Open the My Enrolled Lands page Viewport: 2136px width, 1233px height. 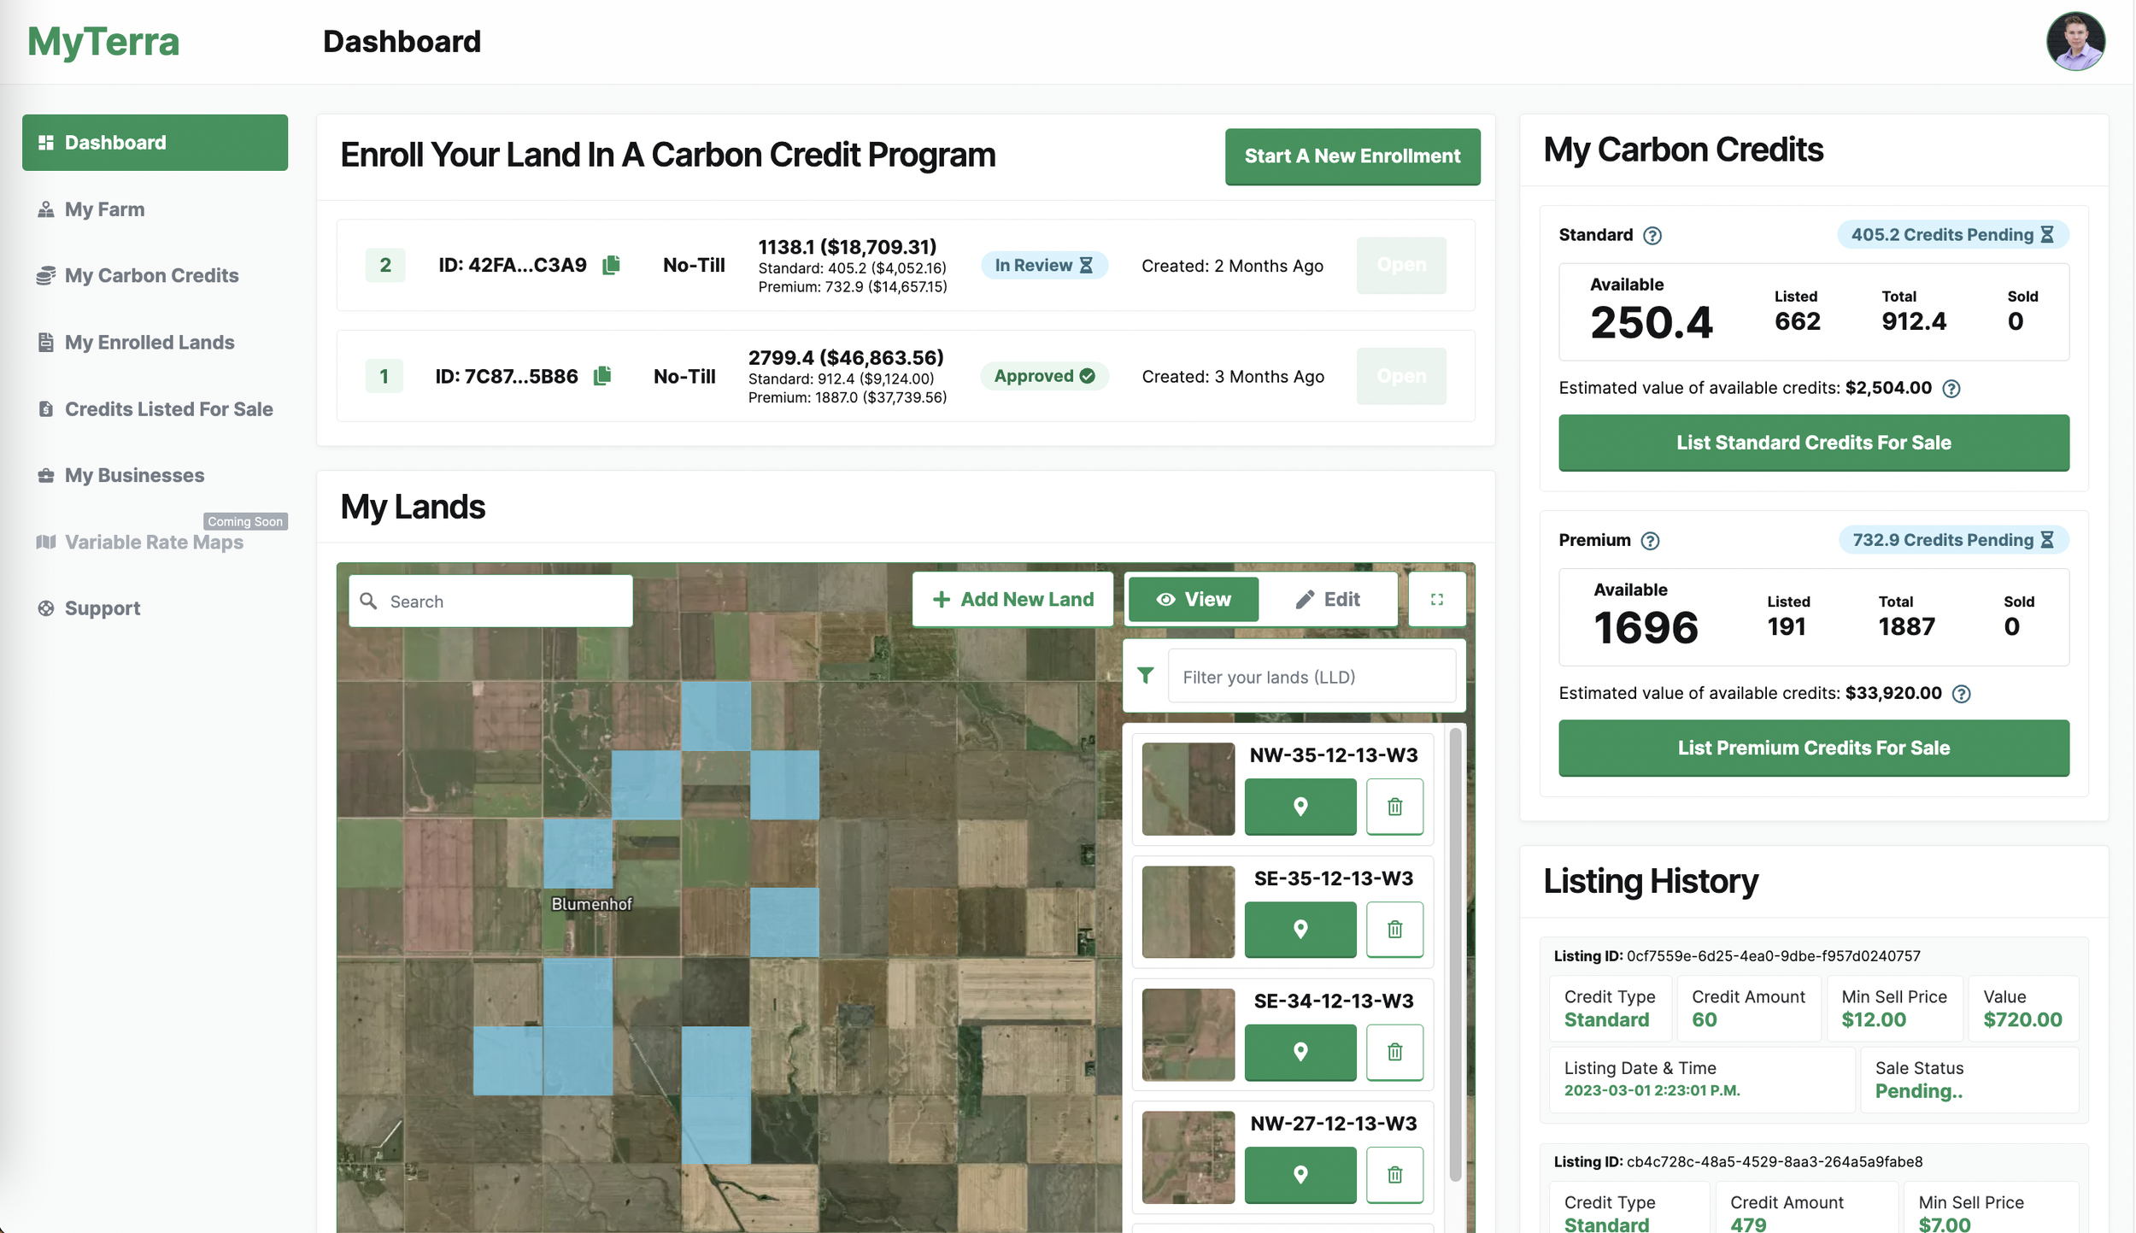coord(150,343)
